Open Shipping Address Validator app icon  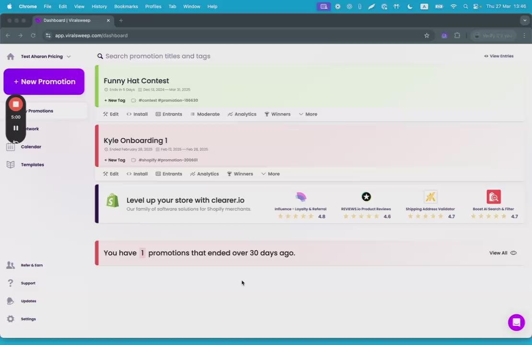[430, 197]
